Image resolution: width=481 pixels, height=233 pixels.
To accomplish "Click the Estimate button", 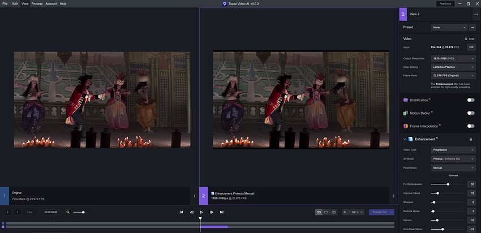I will point(453,175).
